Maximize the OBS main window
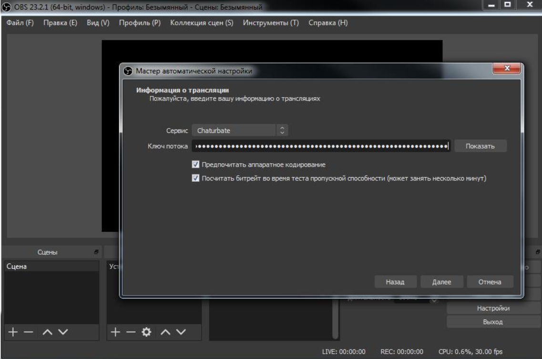The width and height of the screenshot is (542, 359). 507,4
